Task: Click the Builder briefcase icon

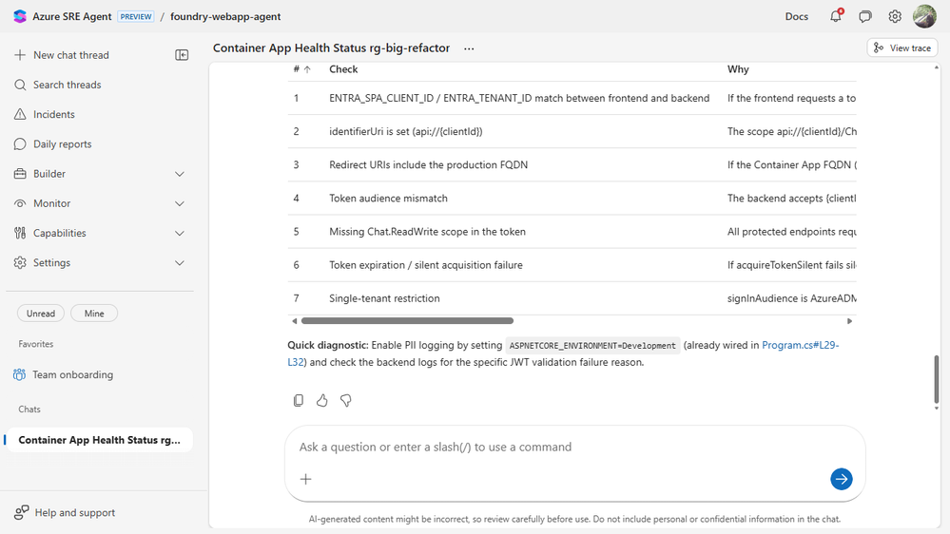Action: point(20,174)
